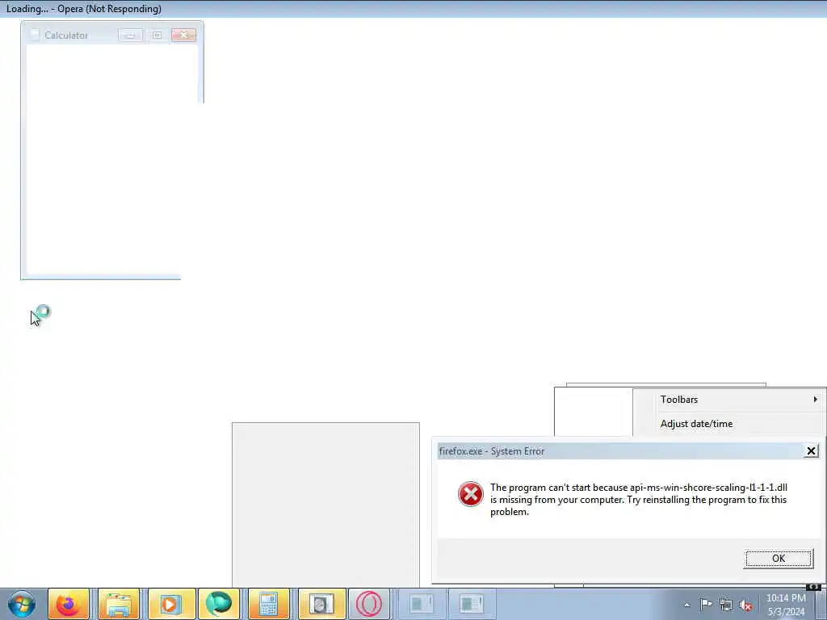
Task: Click the 'Calculator' title text
Action: click(66, 36)
